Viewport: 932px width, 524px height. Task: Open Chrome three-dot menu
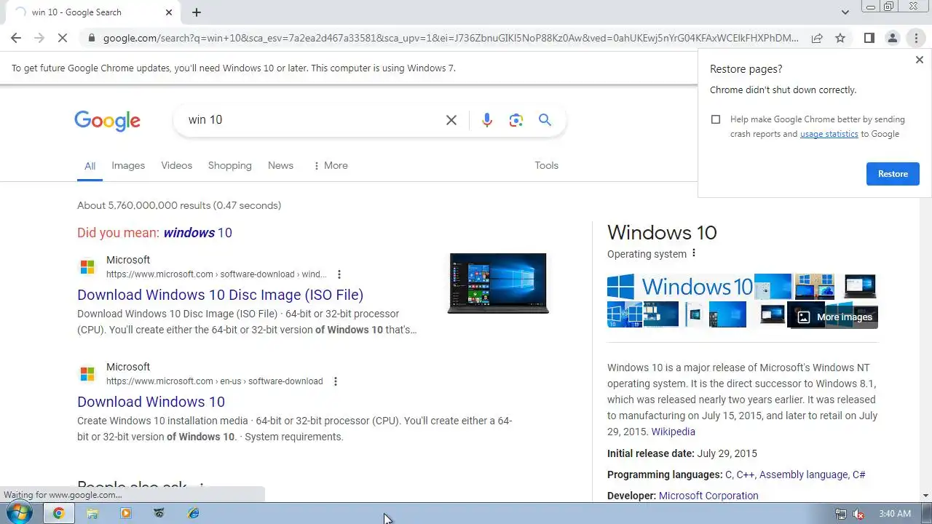pos(916,38)
